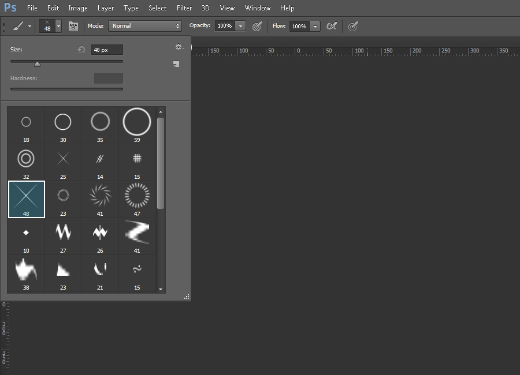This screenshot has width=520, height=375.
Task: Open the brush preset picker settings gear
Action: click(179, 47)
